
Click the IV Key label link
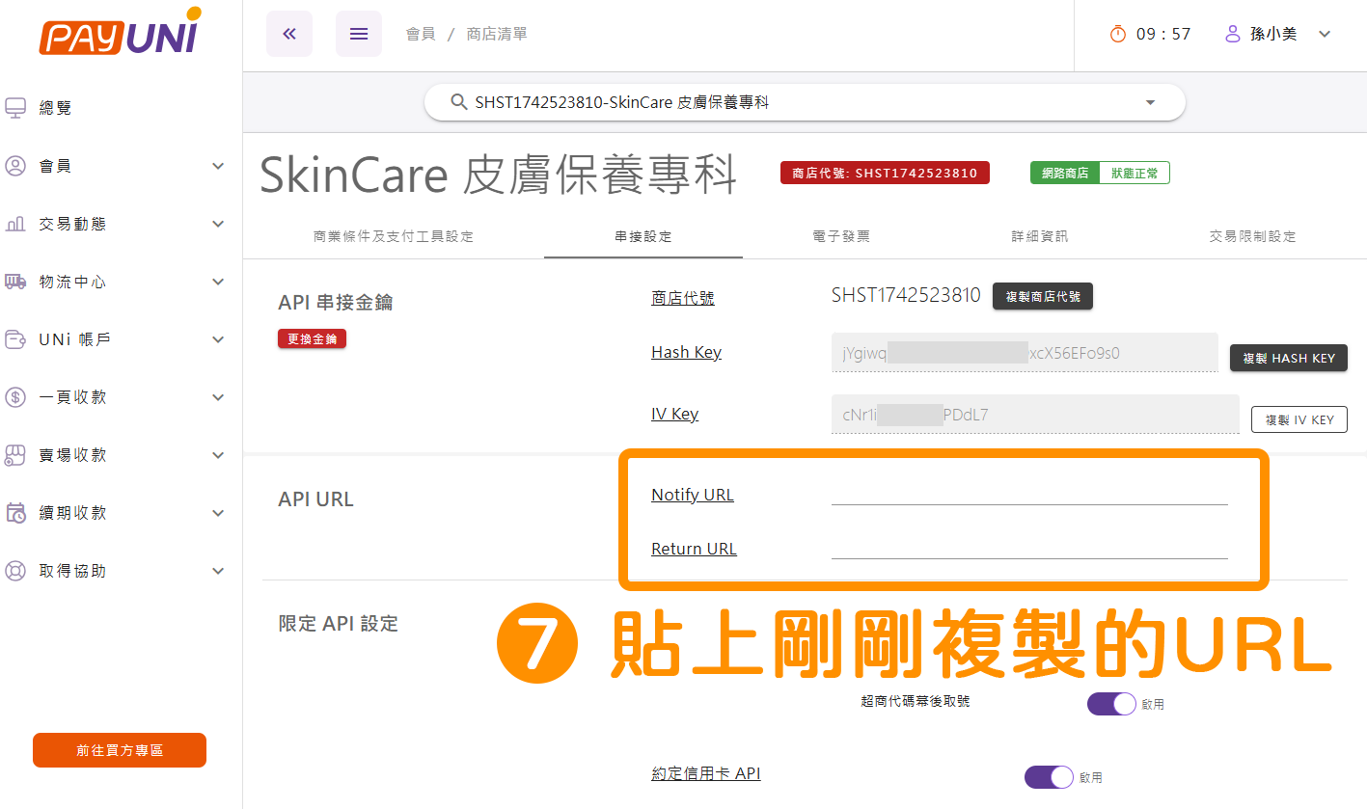674,414
